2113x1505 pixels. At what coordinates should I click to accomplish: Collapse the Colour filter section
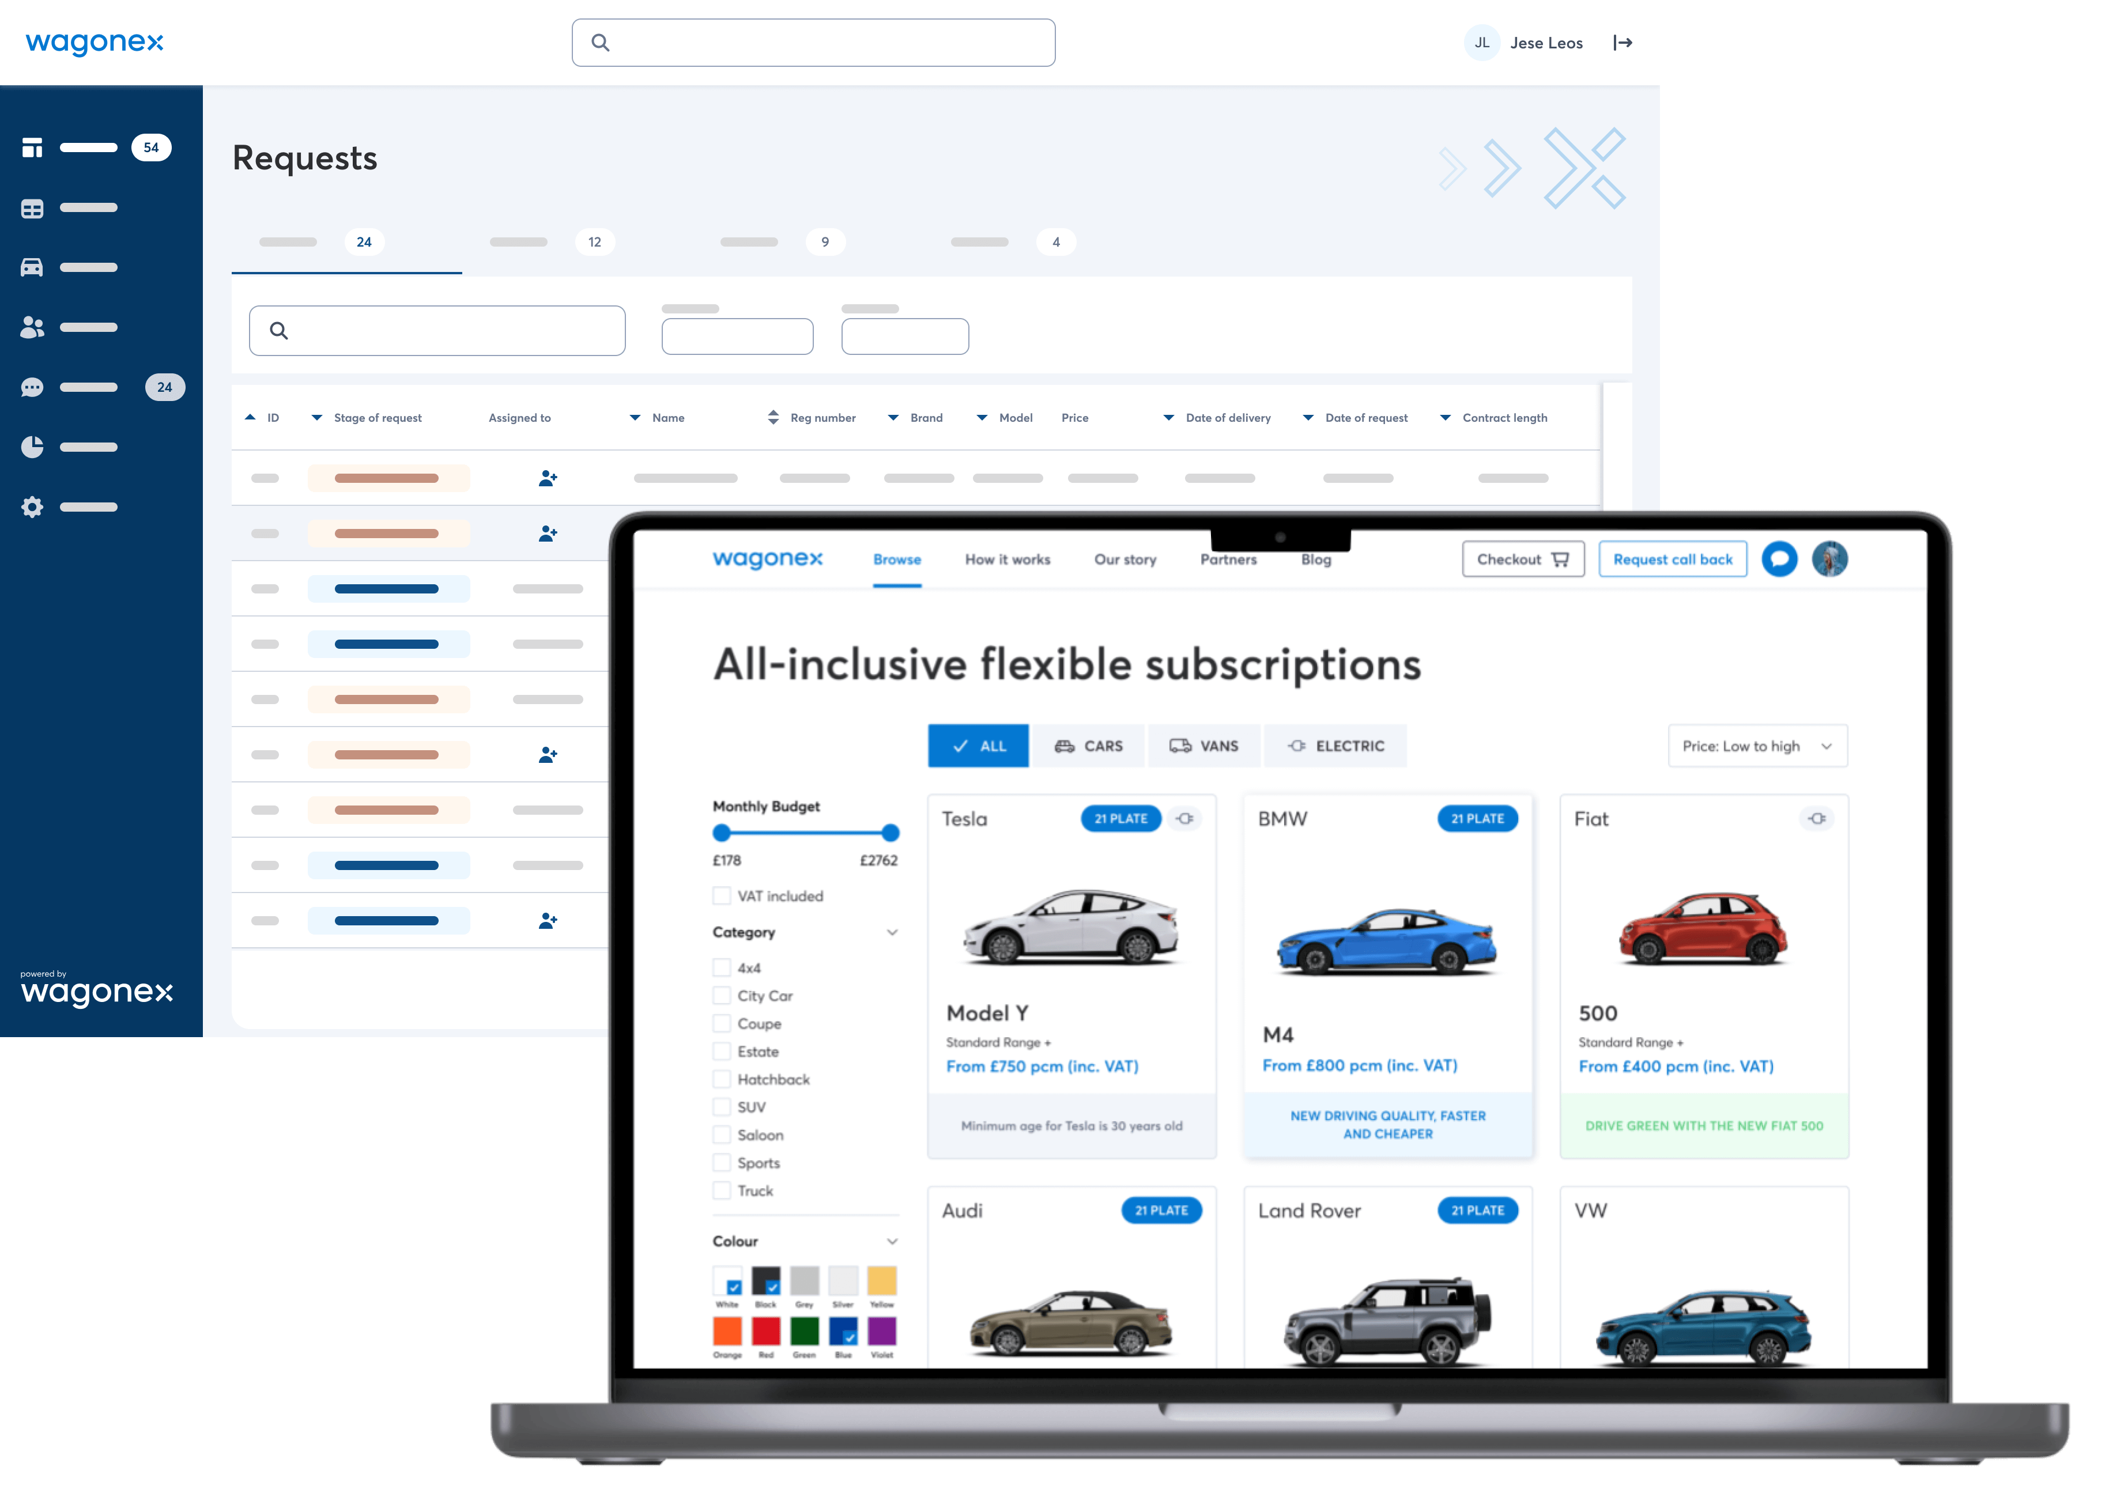(892, 1241)
